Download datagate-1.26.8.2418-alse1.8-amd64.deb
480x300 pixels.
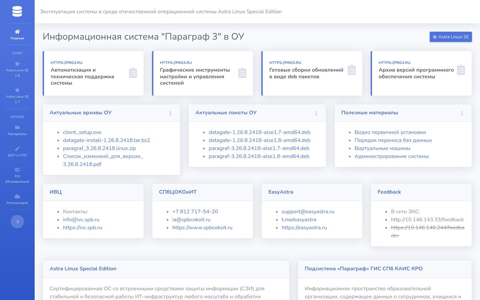pos(260,140)
